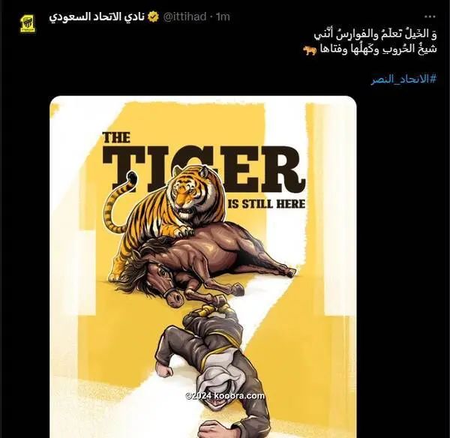Image resolution: width=450 pixels, height=438 pixels.
Task: Open the @ittihad handle link
Action: click(184, 17)
